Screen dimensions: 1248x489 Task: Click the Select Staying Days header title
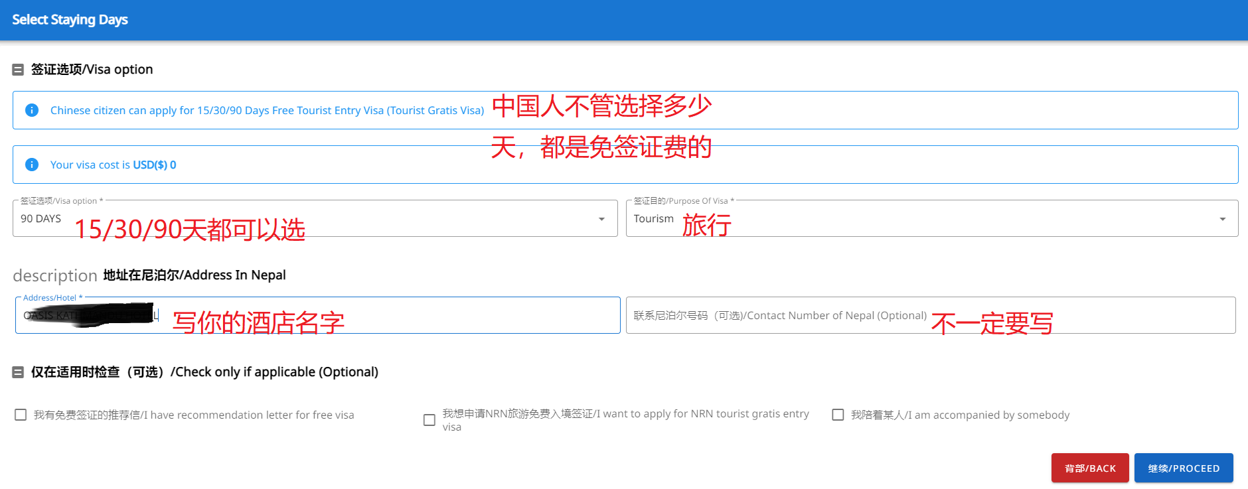tap(70, 20)
